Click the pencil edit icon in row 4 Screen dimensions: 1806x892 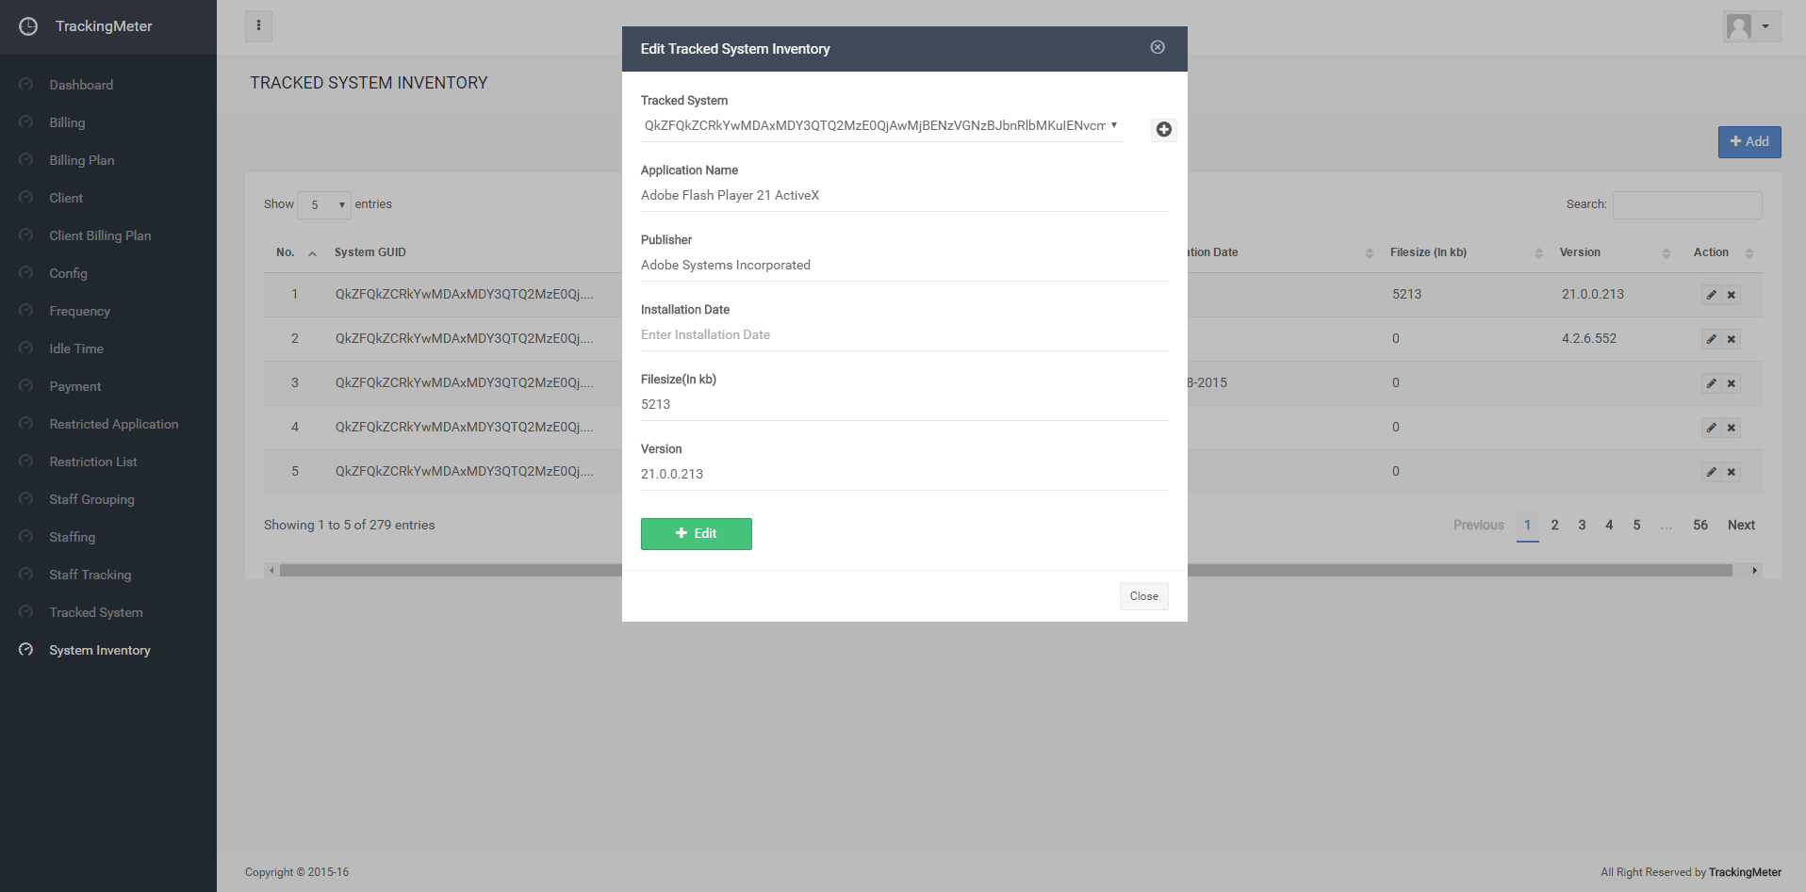point(1711,428)
